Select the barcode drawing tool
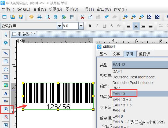 coord(6,109)
